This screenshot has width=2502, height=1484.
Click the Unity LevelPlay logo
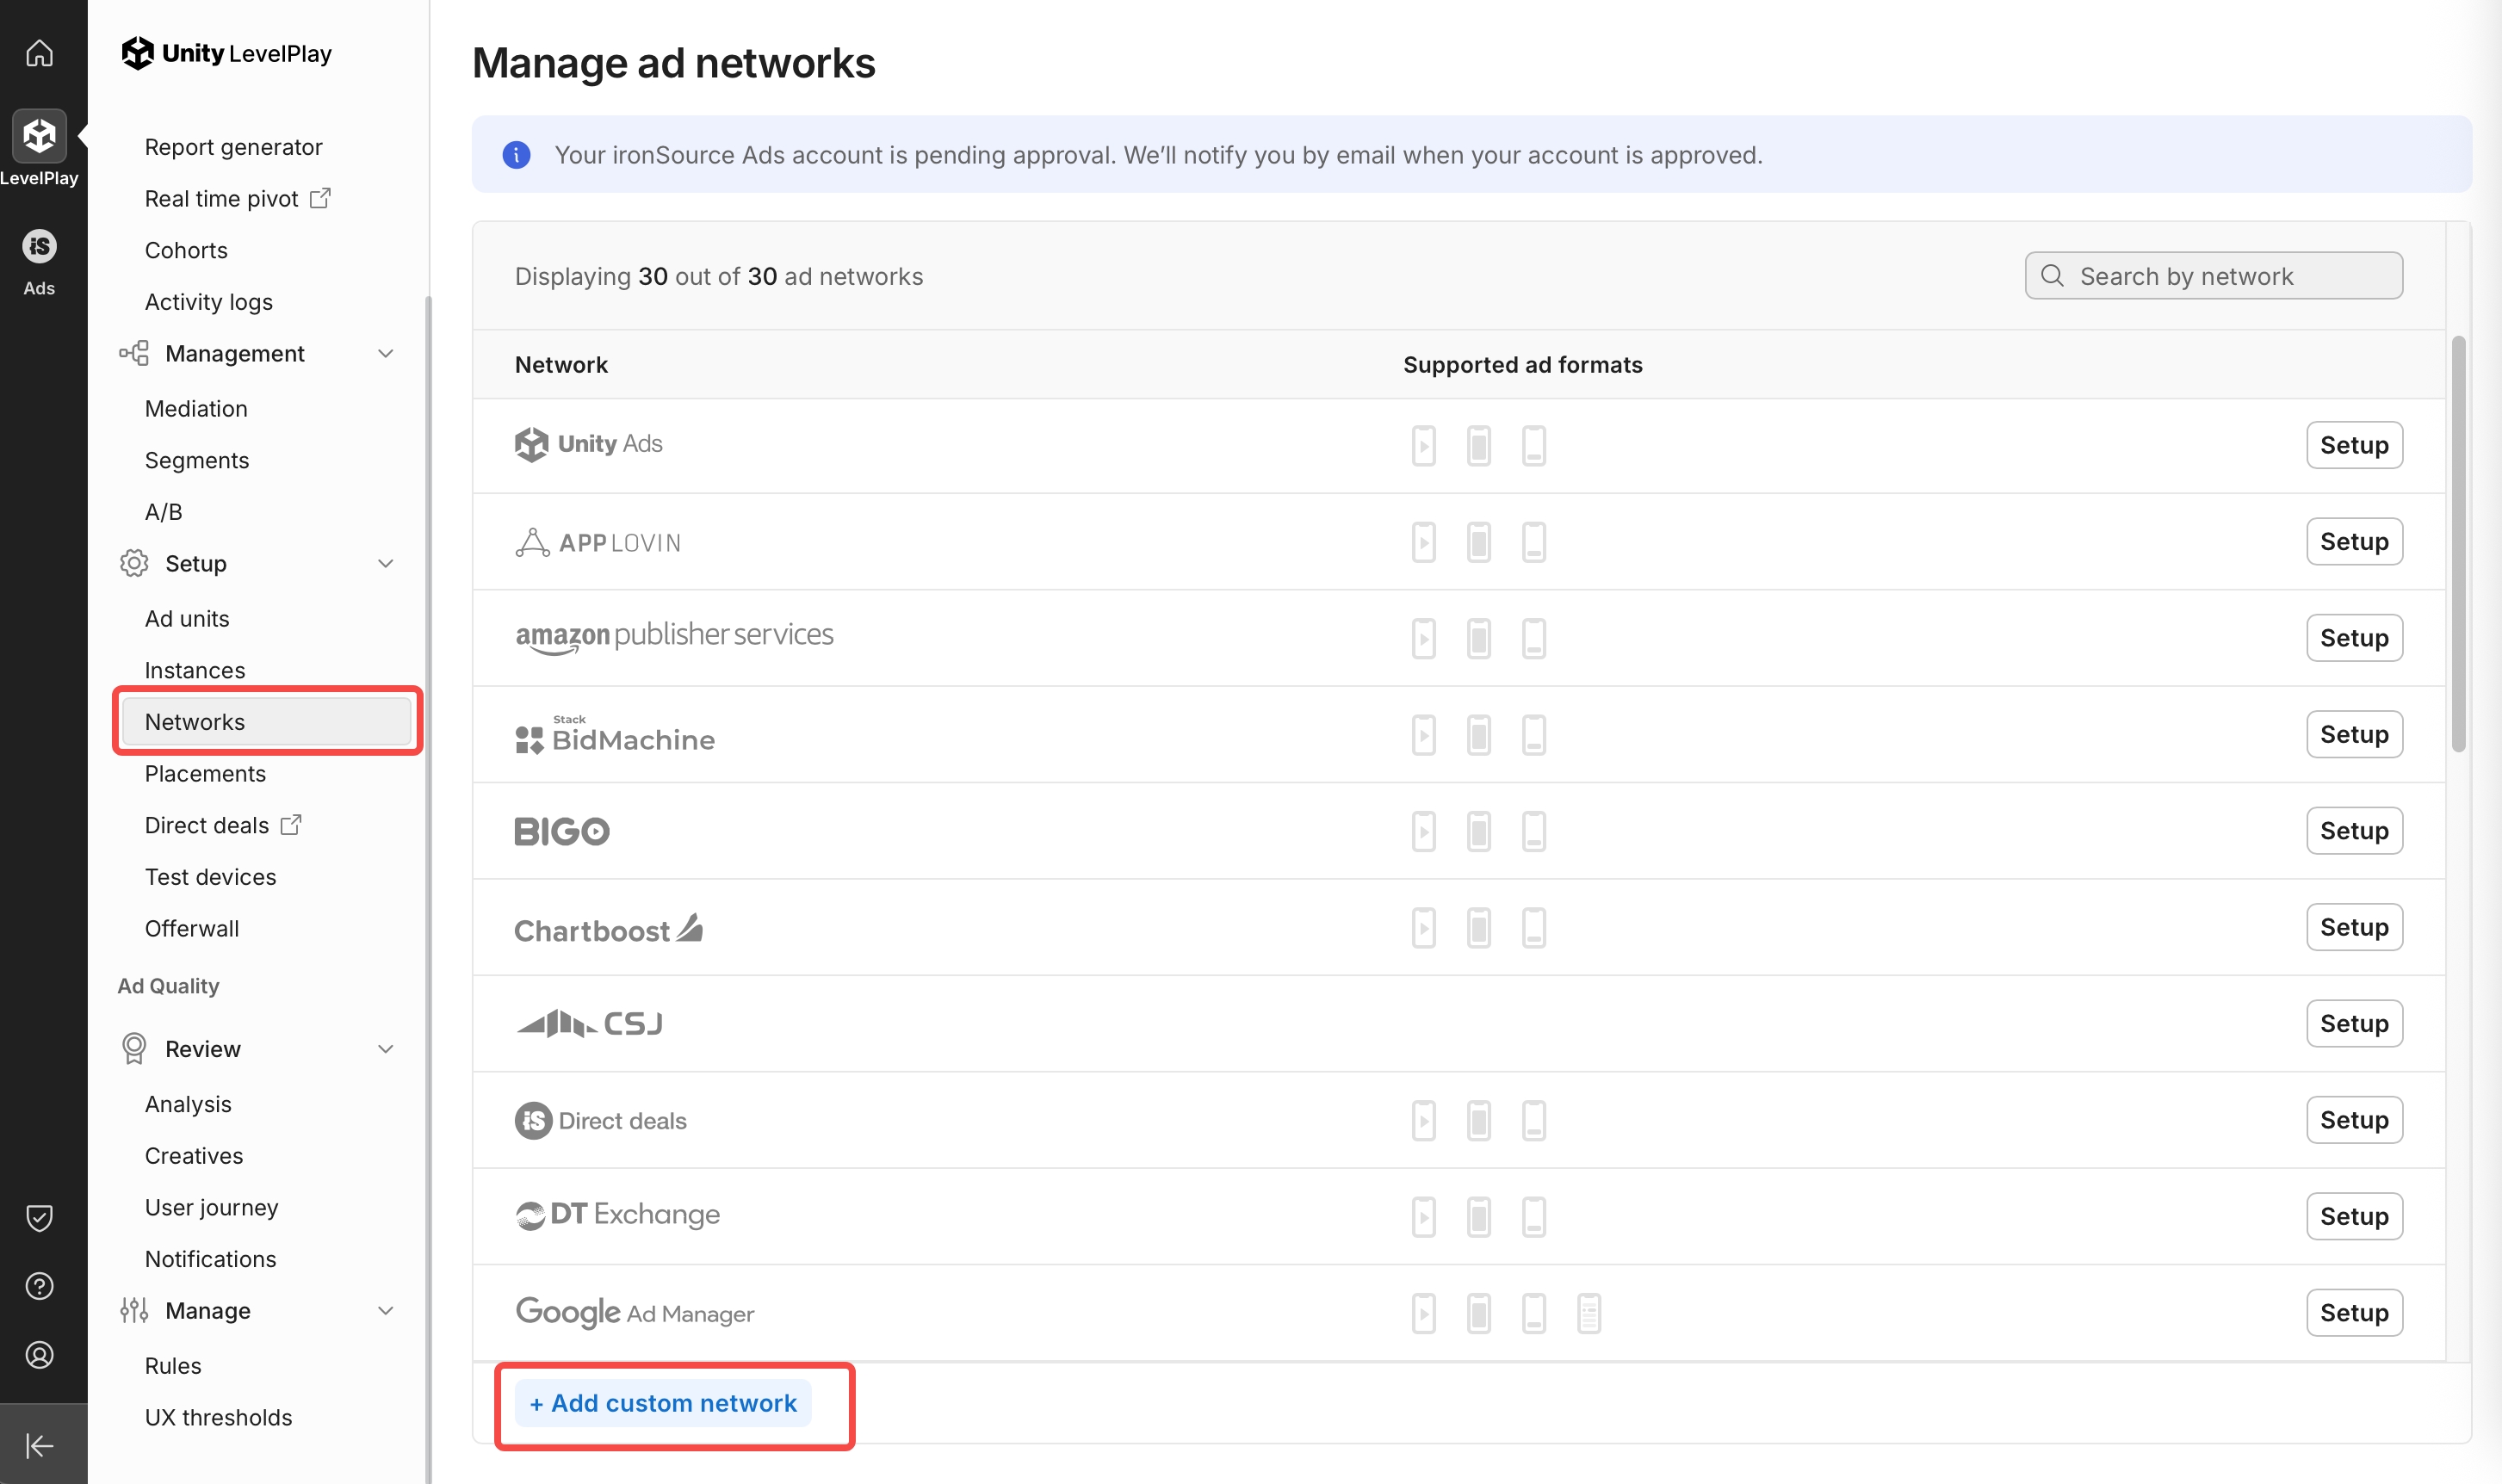pyautogui.click(x=227, y=53)
